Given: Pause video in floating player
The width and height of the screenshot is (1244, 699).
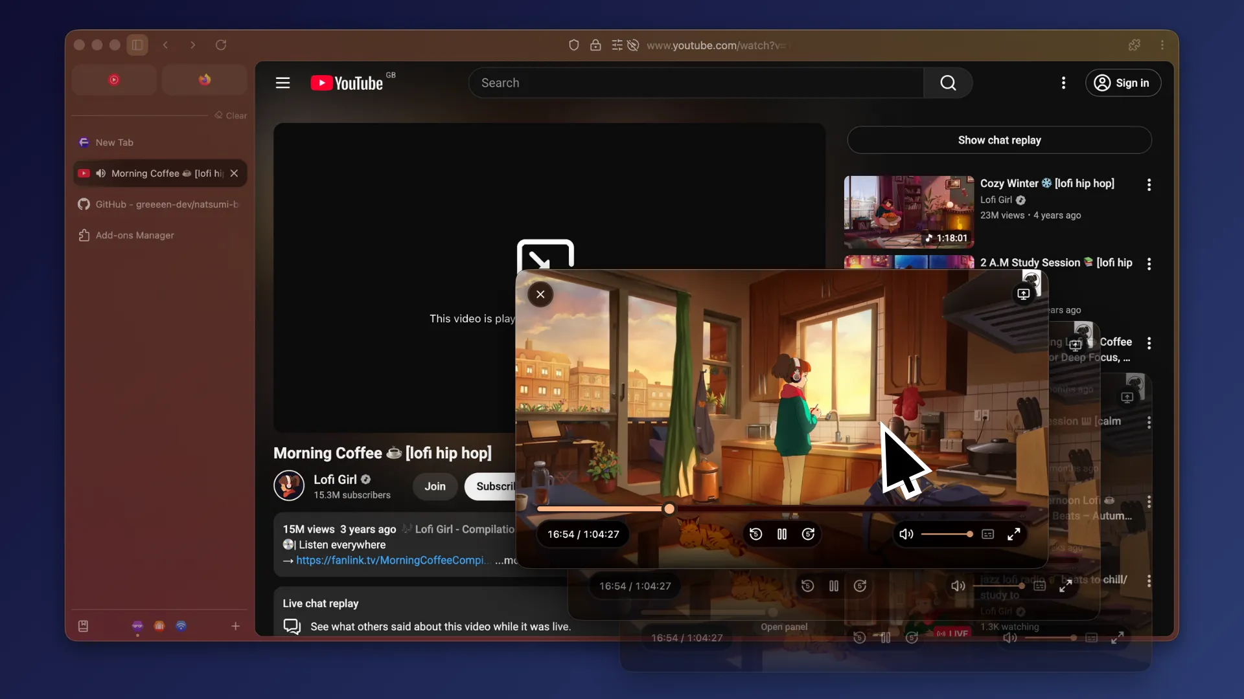Looking at the screenshot, I should click(782, 534).
